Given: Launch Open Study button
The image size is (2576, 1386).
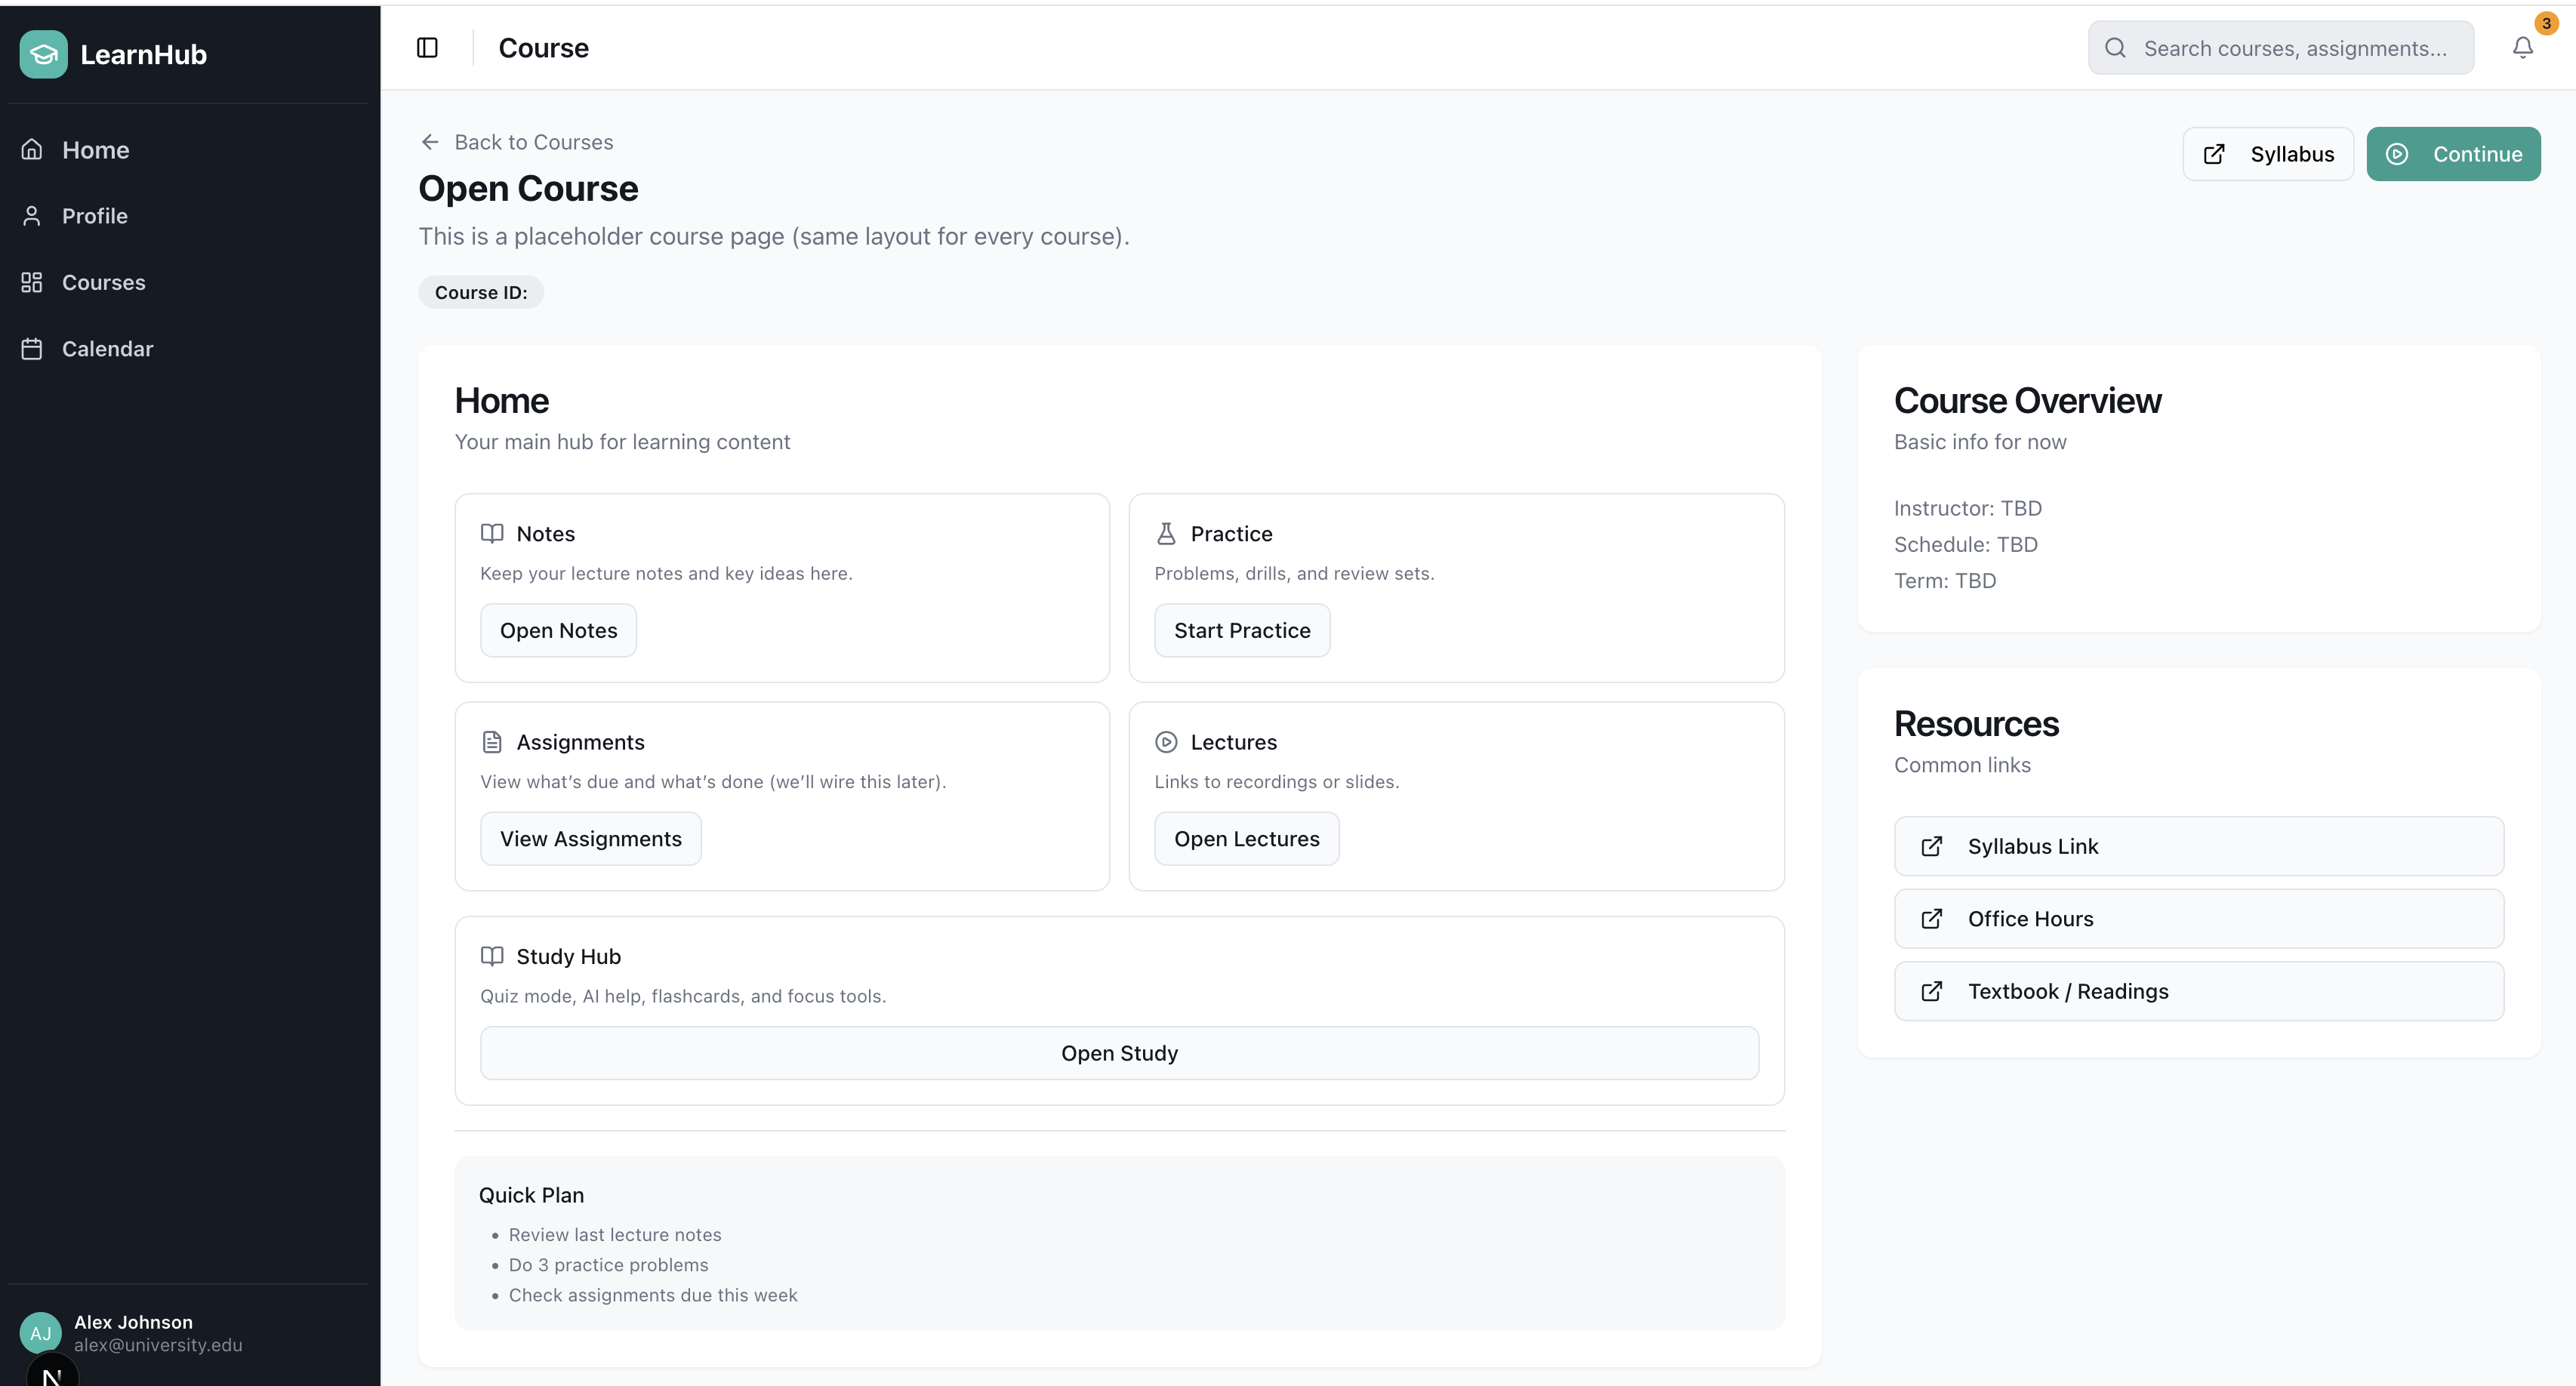Looking at the screenshot, I should click(x=1118, y=1053).
